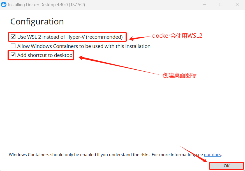Click 'Installing Docker Desktop 4.40.0 (187762)' title text
The height and width of the screenshot is (171, 245).
click(47, 5)
